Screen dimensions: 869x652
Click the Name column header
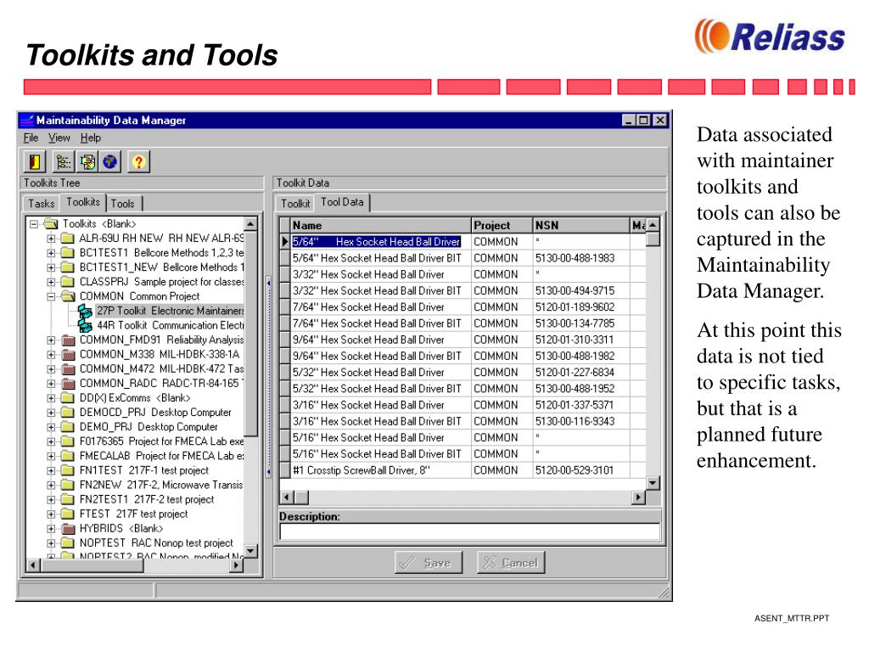point(381,226)
